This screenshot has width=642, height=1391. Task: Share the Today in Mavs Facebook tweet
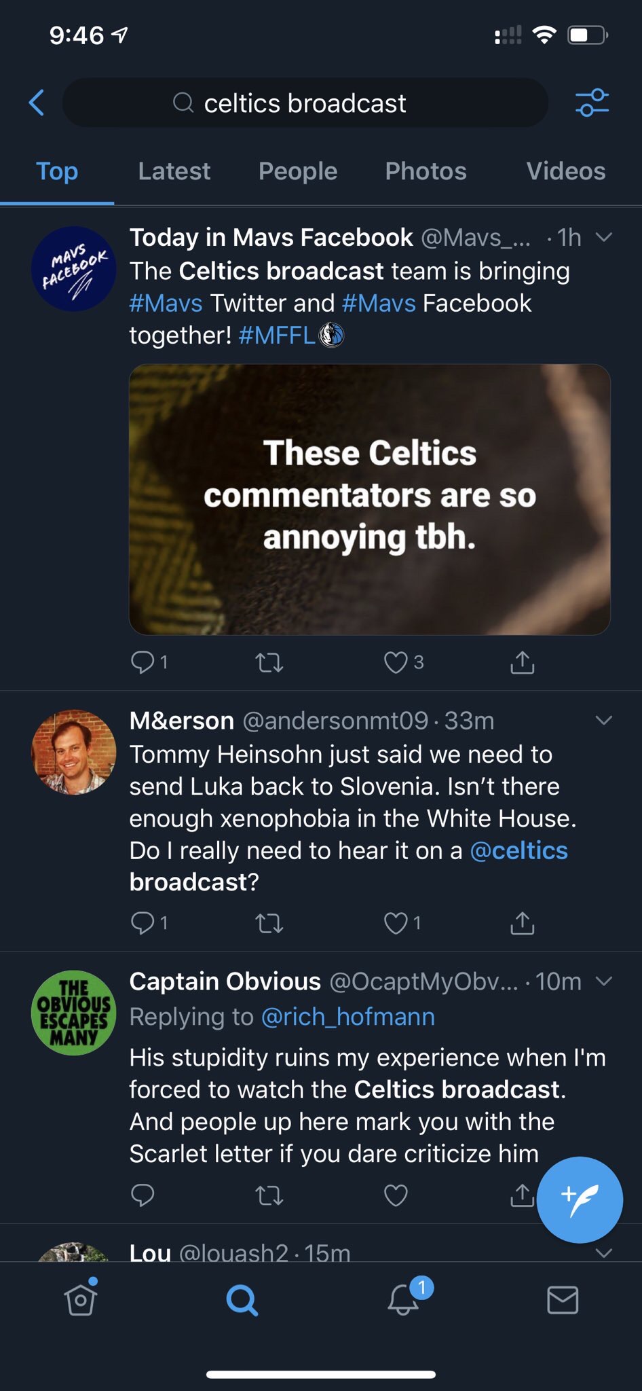(x=522, y=662)
